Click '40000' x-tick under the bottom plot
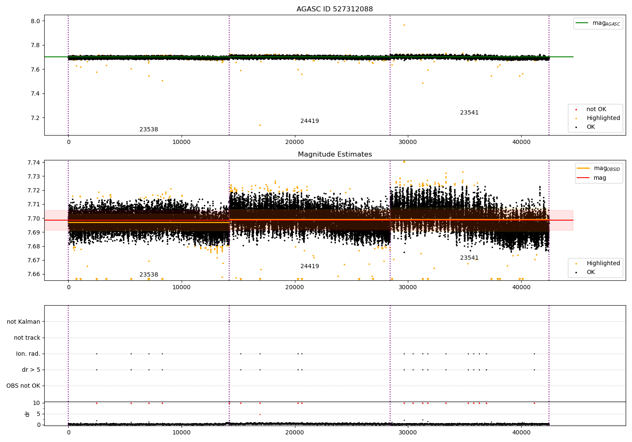632x442 pixels. [521, 432]
